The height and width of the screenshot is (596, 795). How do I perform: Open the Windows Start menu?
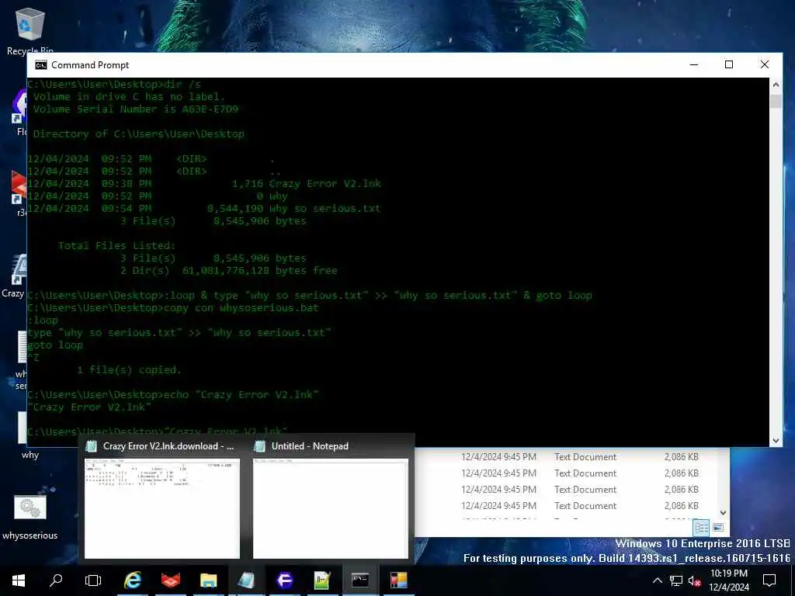19,580
